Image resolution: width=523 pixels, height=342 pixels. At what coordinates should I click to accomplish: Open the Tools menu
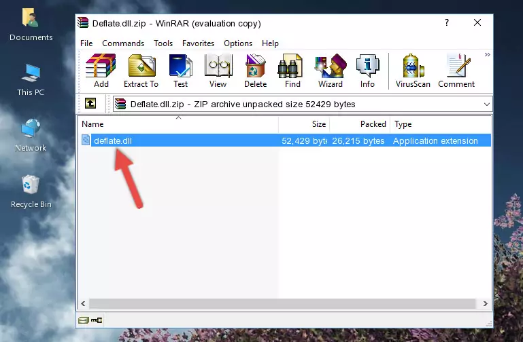point(163,43)
